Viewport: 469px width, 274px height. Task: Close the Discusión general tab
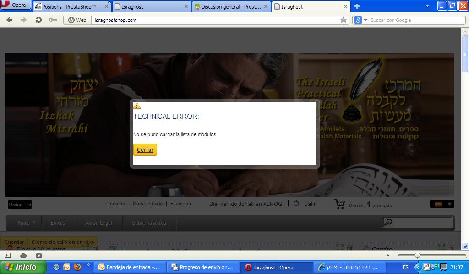tap(266, 6)
